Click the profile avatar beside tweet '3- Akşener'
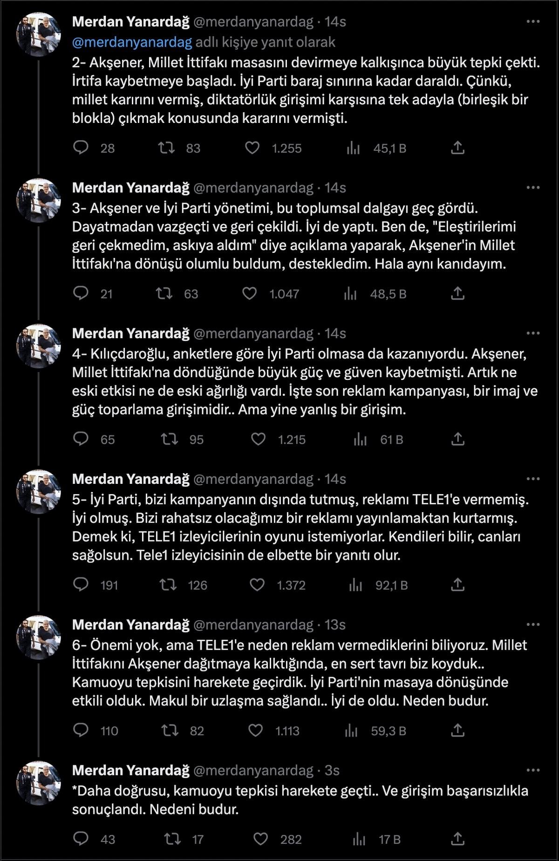 point(39,200)
